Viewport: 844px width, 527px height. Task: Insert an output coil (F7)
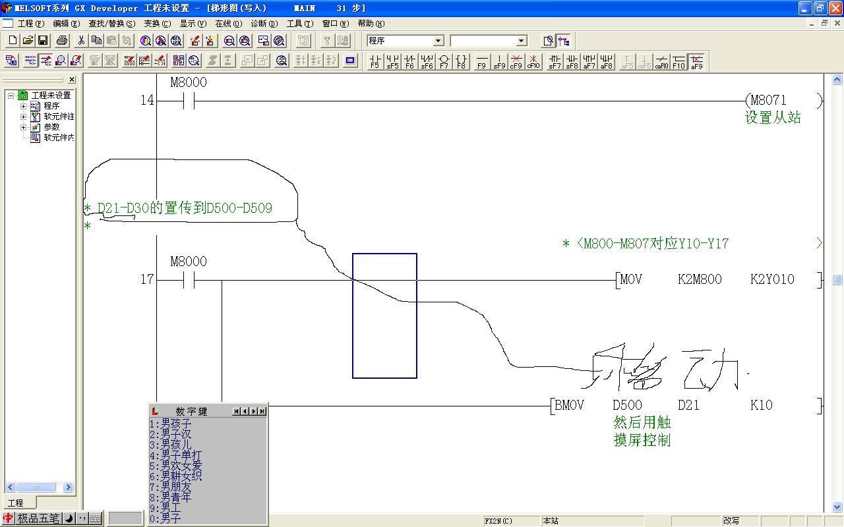[444, 61]
